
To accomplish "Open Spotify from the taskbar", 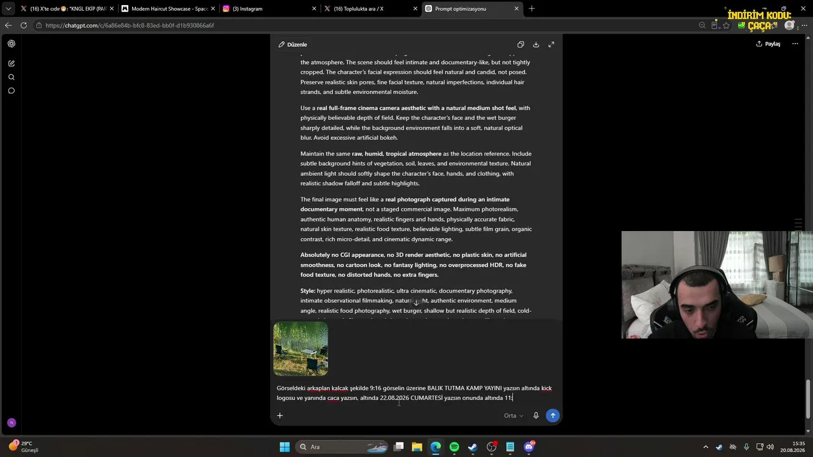I will pos(454,447).
